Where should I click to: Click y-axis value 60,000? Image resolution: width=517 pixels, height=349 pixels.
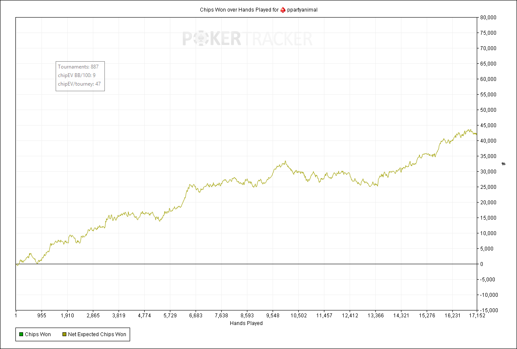(x=488, y=79)
